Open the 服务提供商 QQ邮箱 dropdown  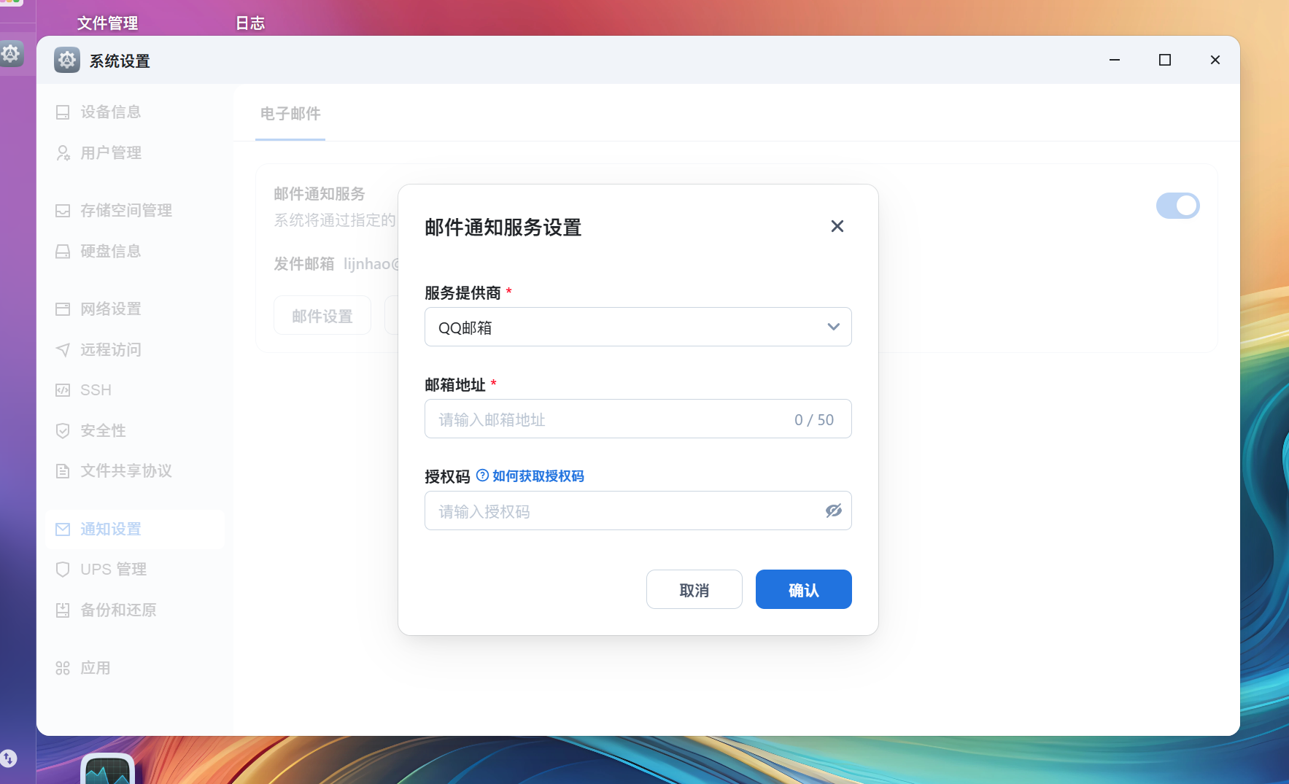[832, 327]
